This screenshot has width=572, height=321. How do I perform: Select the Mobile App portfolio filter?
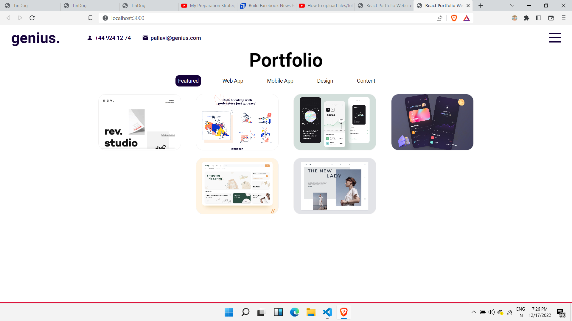(280, 81)
